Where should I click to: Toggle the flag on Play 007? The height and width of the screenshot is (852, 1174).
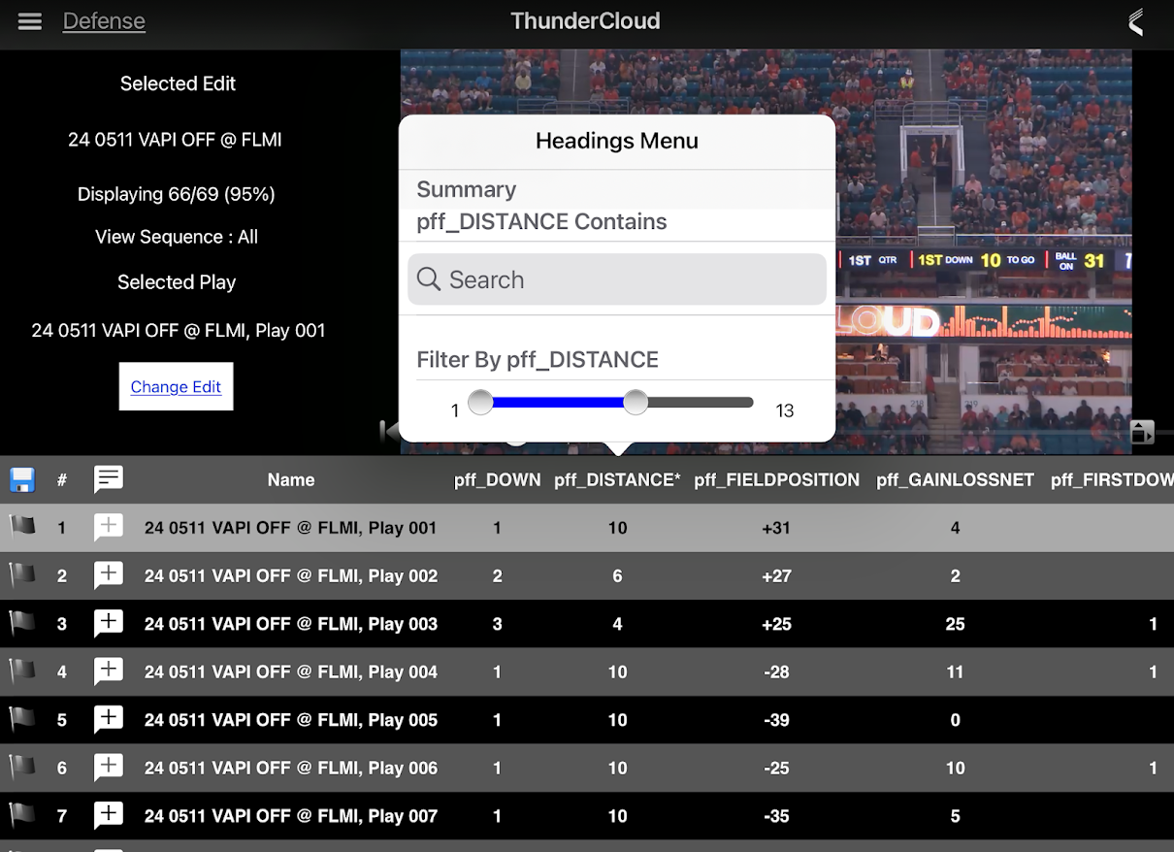(x=20, y=815)
